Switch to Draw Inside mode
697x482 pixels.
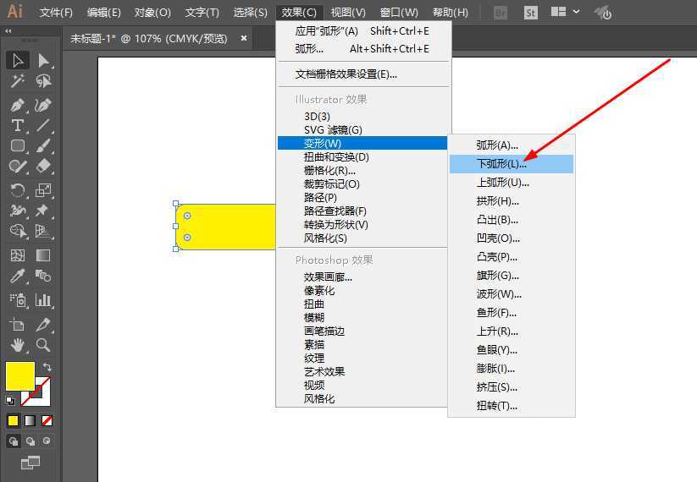(47, 441)
